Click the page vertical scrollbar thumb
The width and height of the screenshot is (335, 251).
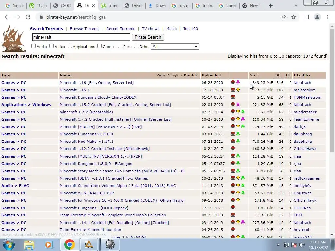point(332,90)
